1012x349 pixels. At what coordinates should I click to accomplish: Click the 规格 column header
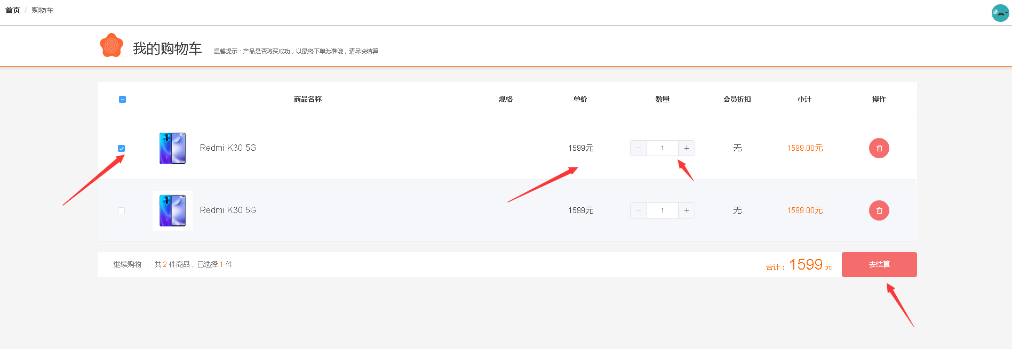point(506,99)
